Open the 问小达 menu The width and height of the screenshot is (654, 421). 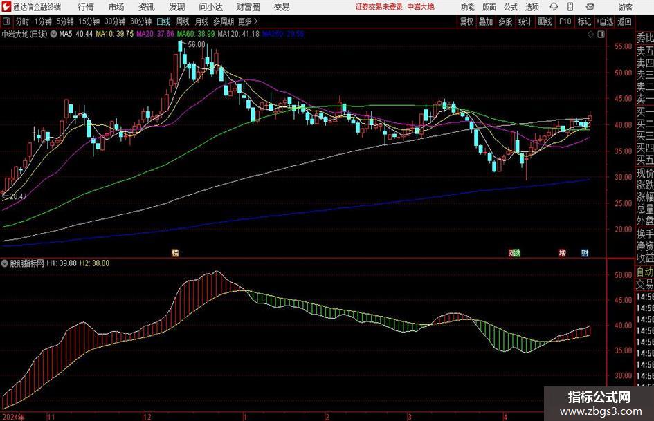click(x=210, y=7)
